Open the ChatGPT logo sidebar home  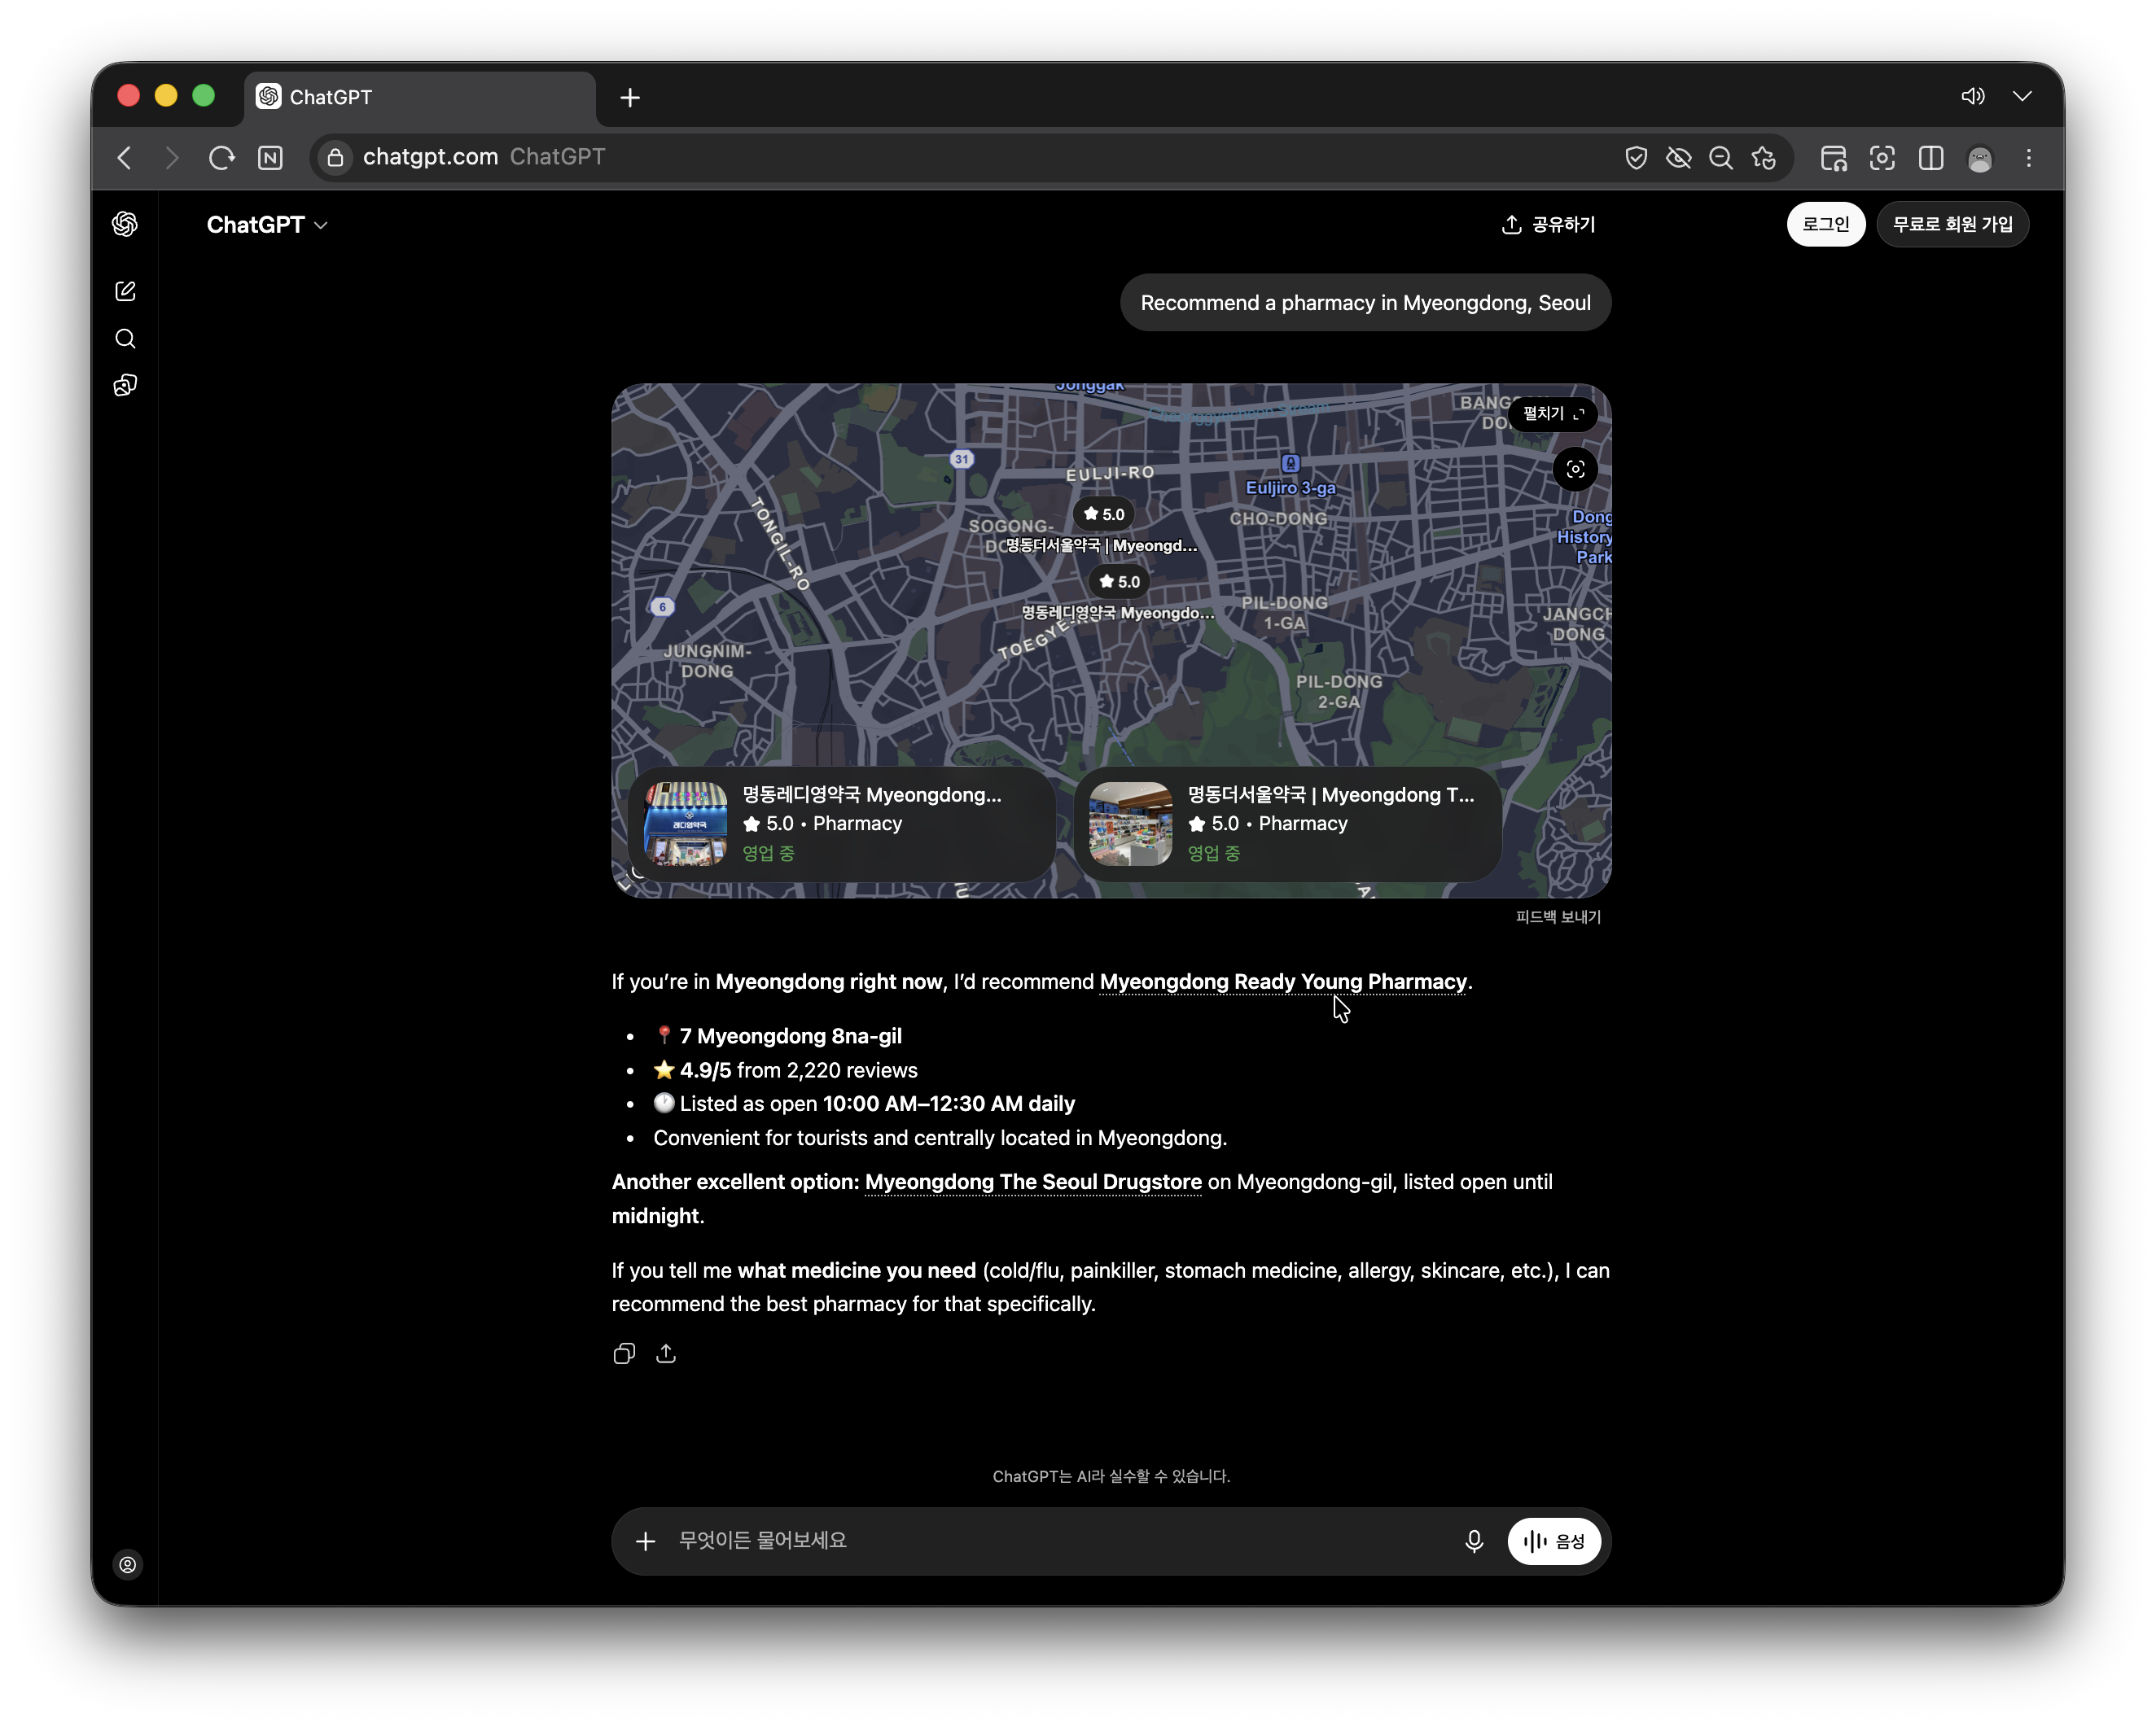coord(125,224)
